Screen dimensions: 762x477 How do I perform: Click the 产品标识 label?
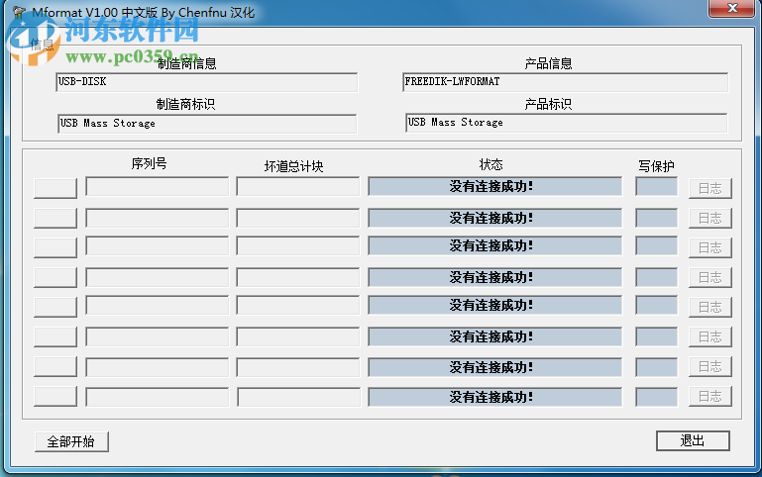coord(548,104)
